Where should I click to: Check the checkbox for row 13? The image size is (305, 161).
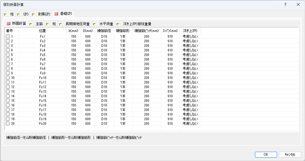(x=7, y=91)
